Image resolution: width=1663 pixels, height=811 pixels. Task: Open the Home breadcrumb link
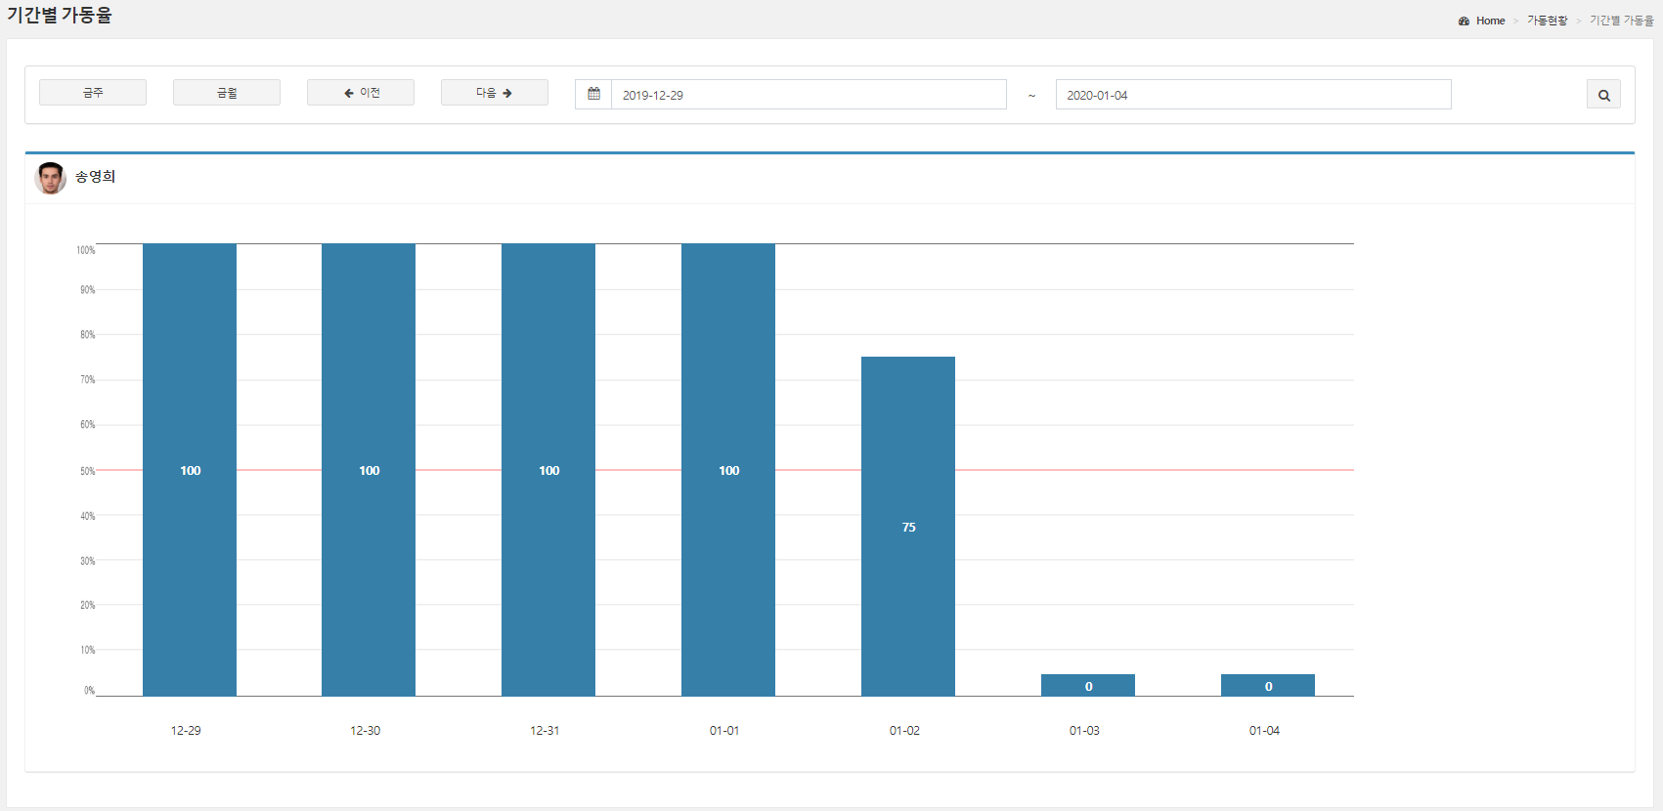coord(1490,21)
